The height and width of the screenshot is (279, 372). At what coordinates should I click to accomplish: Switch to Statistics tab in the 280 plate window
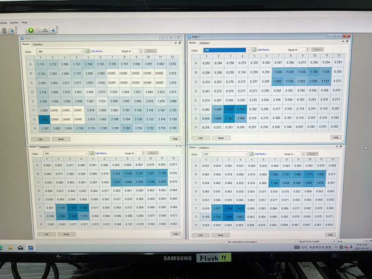click(x=37, y=44)
